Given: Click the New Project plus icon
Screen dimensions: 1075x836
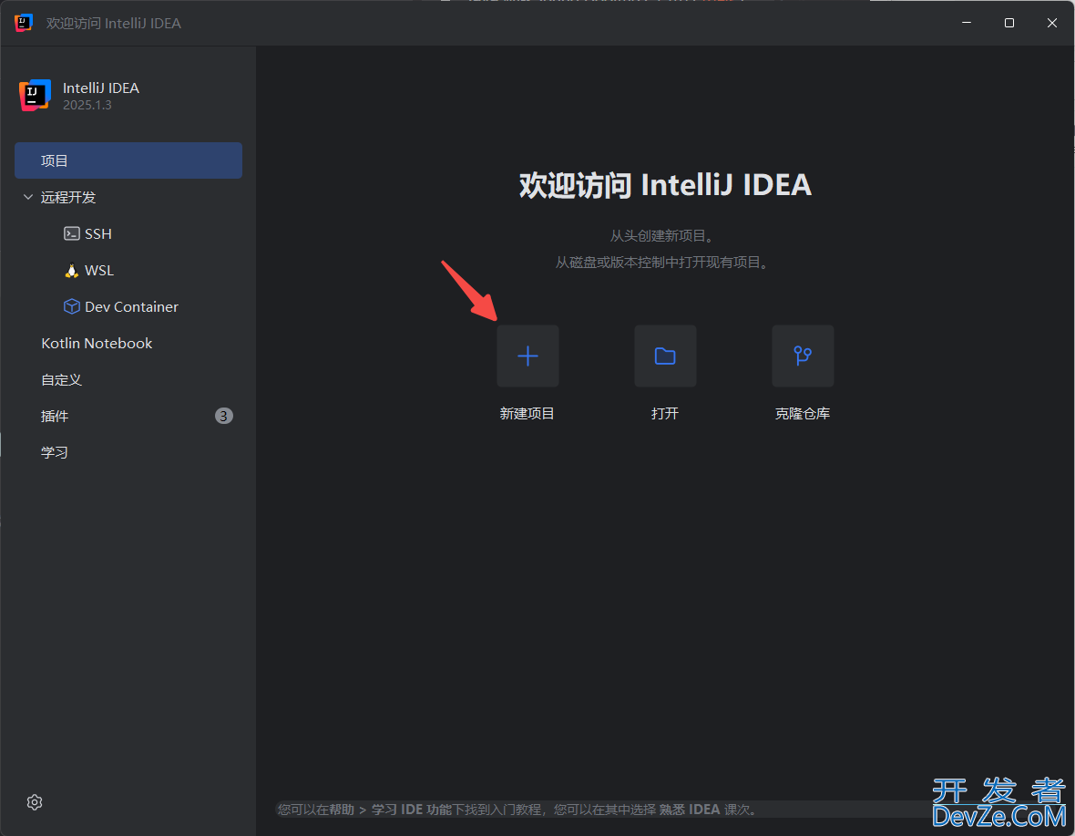Looking at the screenshot, I should [x=527, y=356].
